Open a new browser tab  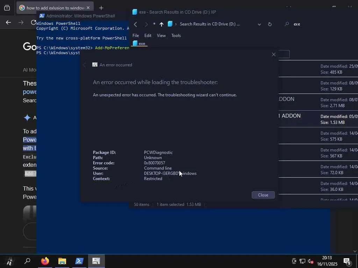101,8
